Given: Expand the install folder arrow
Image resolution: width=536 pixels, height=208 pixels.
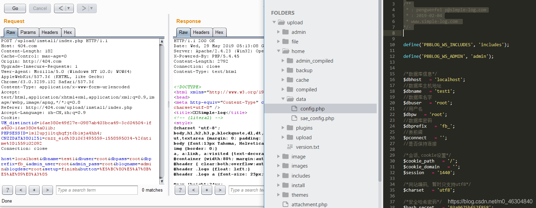Looking at the screenshot, I should [279, 185].
